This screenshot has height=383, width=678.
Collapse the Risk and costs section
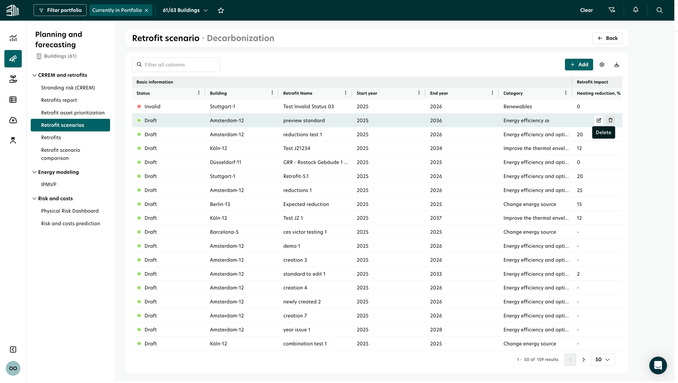click(34, 199)
